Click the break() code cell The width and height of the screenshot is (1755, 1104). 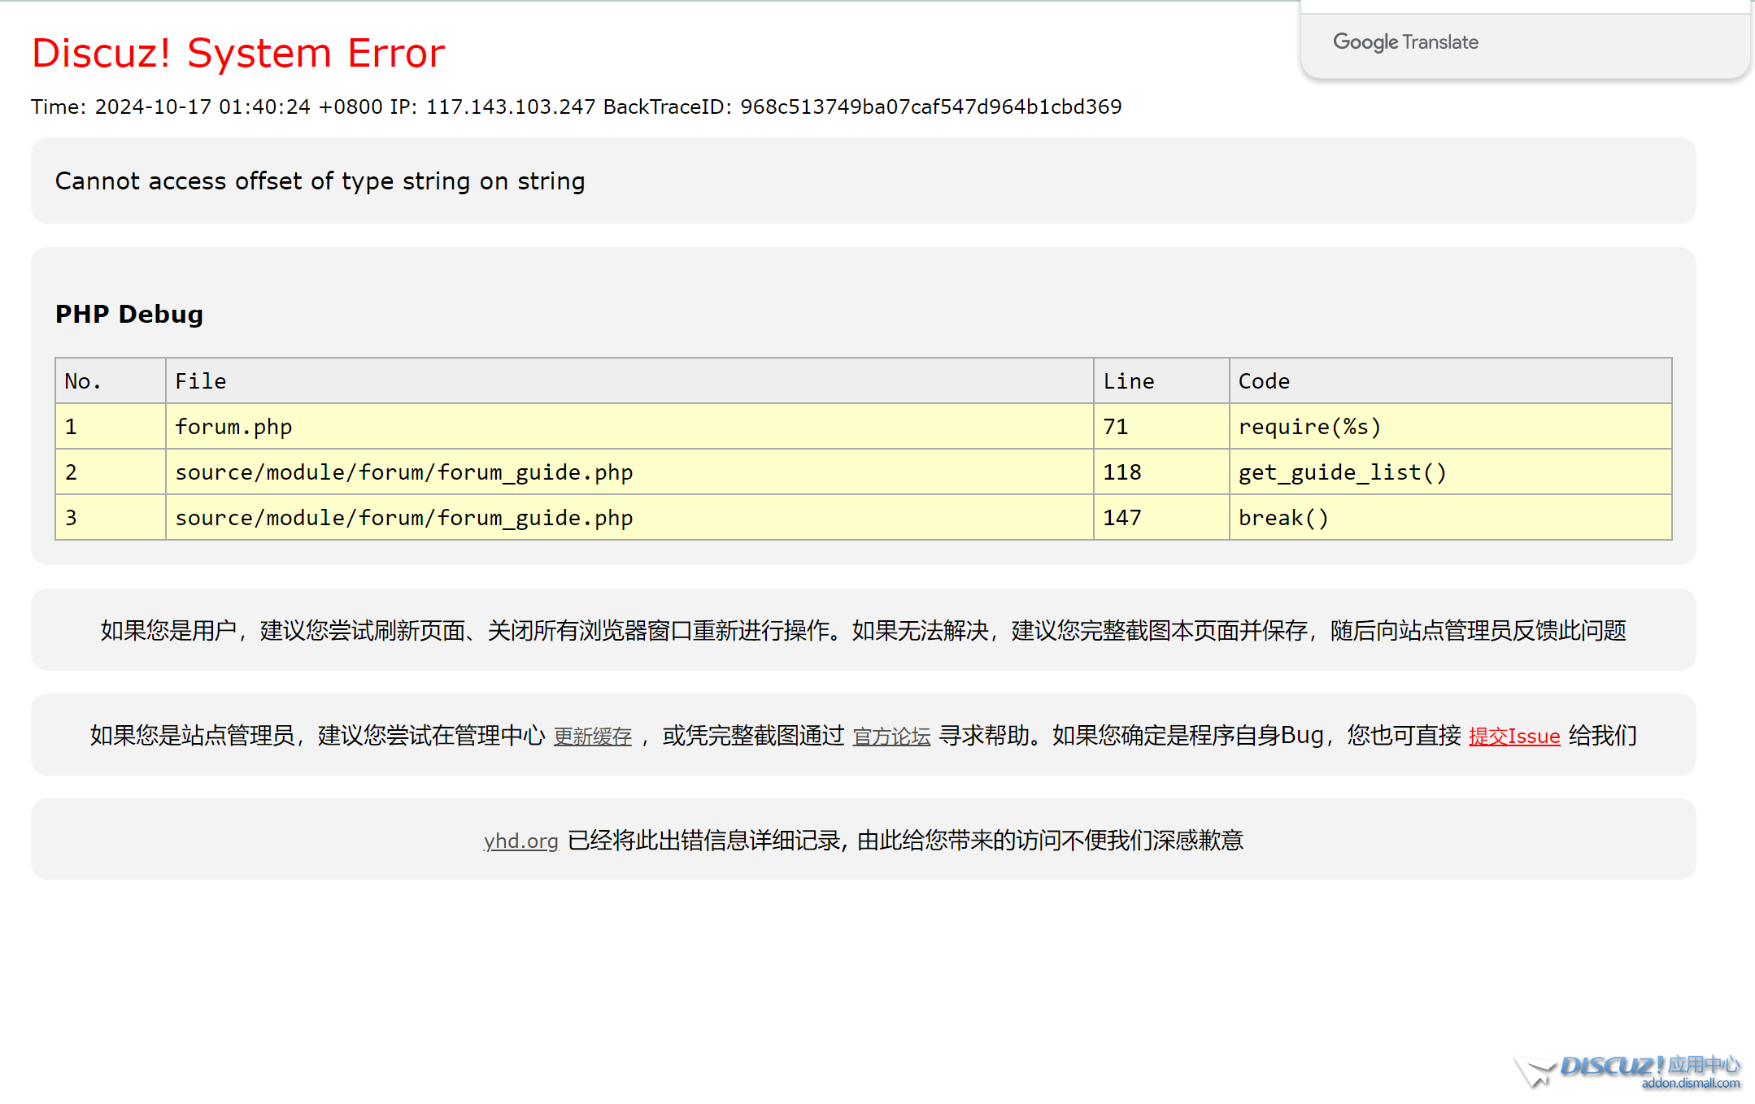[x=1283, y=518]
